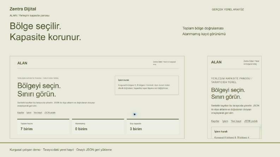Click the 'ALAN / Yerleşim kapasite panosu' subtitle
The height and width of the screenshot is (157, 280).
point(29,15)
